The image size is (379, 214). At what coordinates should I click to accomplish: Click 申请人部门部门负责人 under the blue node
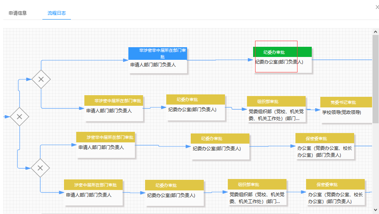153,65
